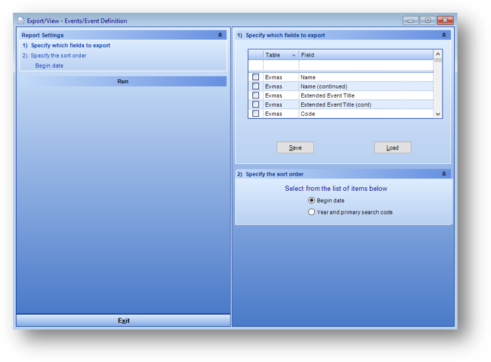Open step 2 Specify the sort order
The width and height of the screenshot is (491, 362).
[x=55, y=55]
